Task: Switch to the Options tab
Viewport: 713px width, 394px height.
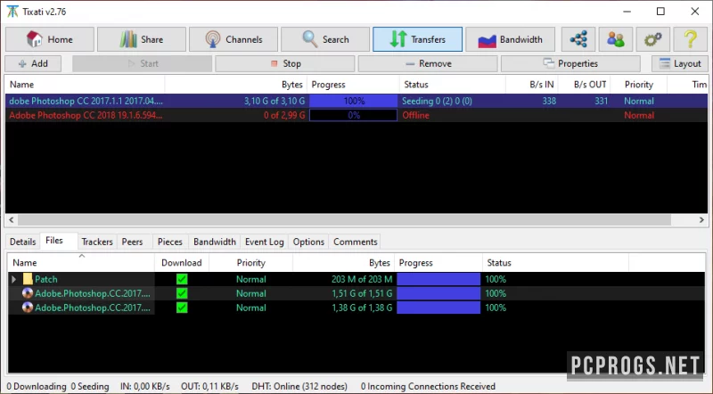Action: click(308, 242)
